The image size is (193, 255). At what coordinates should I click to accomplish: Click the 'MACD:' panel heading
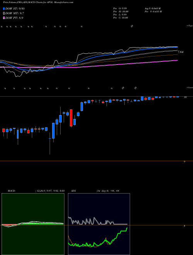12,191
